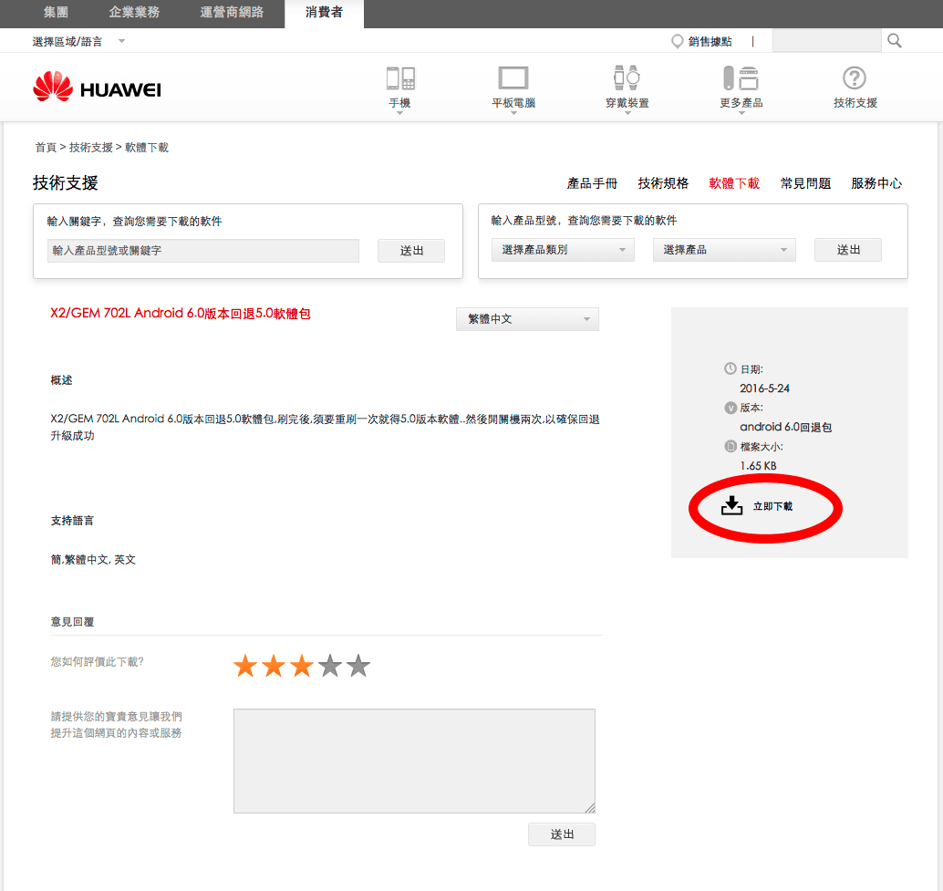Click the 銷售據點 store locator link
943x891 pixels.
click(710, 41)
